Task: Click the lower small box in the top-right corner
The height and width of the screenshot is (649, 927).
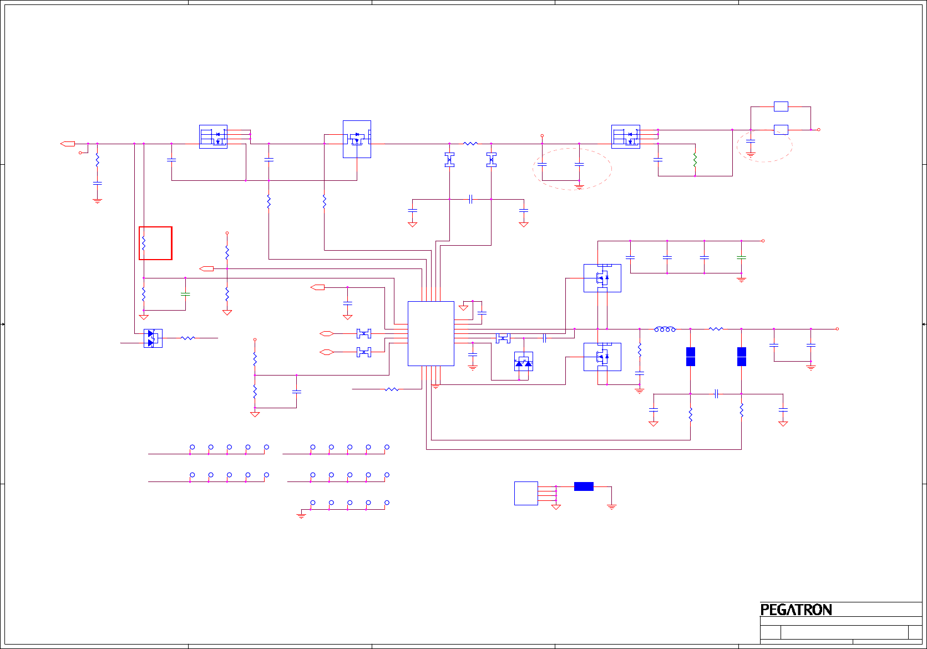Action: [781, 130]
